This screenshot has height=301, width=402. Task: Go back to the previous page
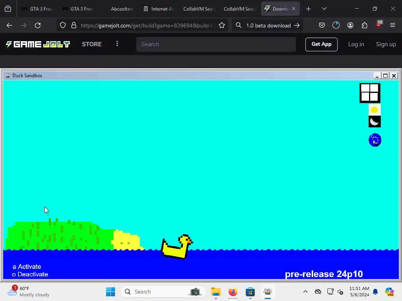pos(9,25)
